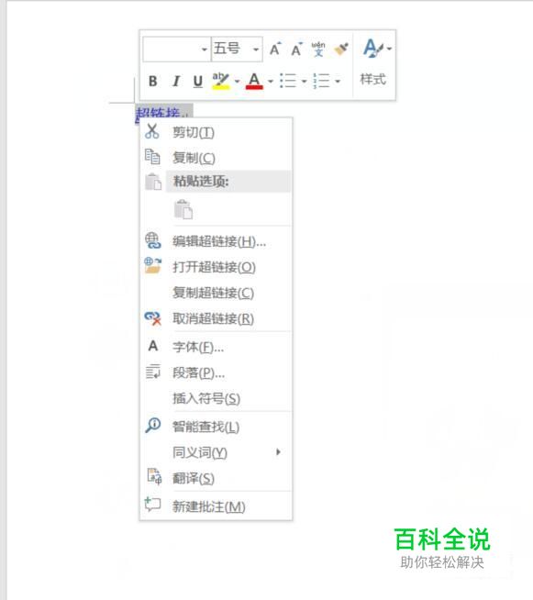This screenshot has width=533, height=600.
Task: Select 取消超链接(R) menu entry
Action: pyautogui.click(x=217, y=318)
